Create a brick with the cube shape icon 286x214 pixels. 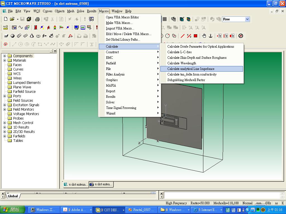coord(6,36)
